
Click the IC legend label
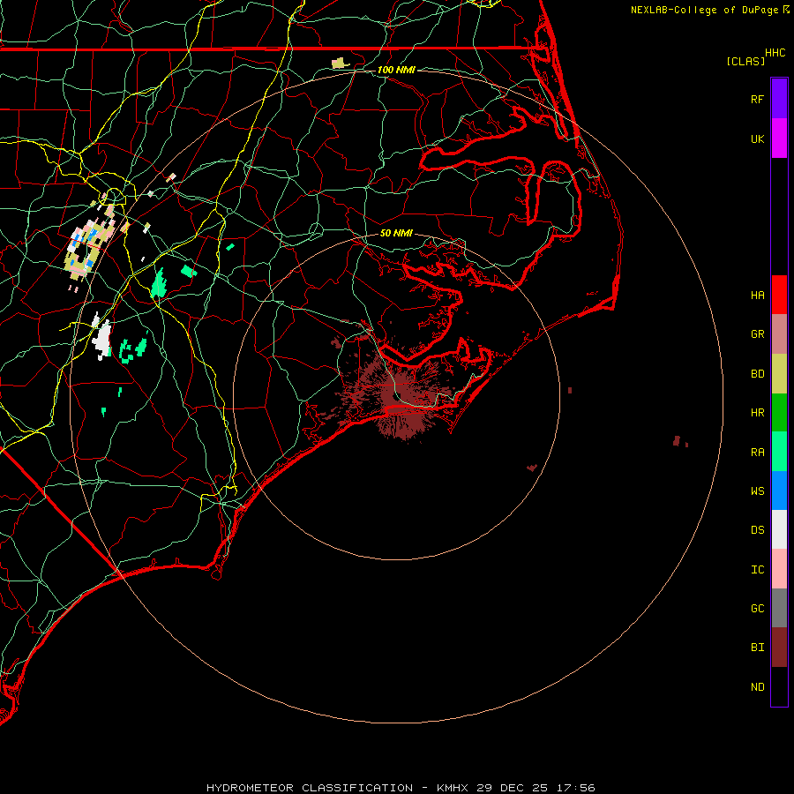coord(757,570)
